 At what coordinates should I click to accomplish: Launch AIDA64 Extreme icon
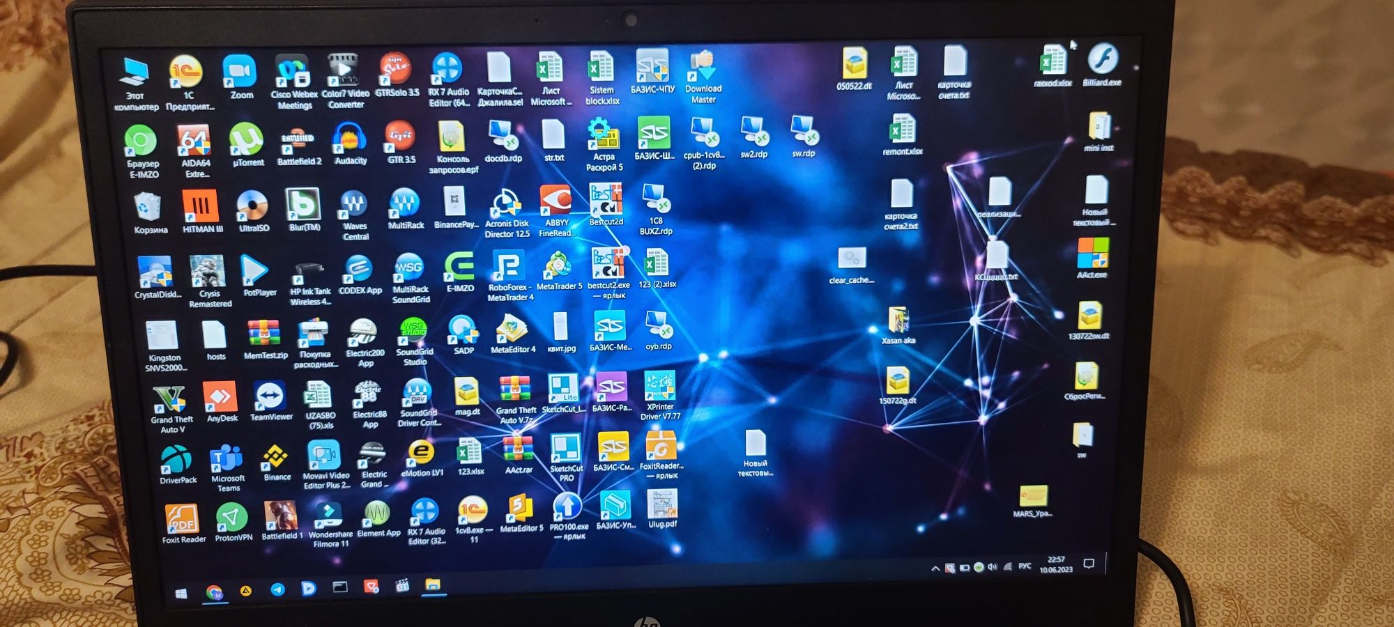(194, 150)
